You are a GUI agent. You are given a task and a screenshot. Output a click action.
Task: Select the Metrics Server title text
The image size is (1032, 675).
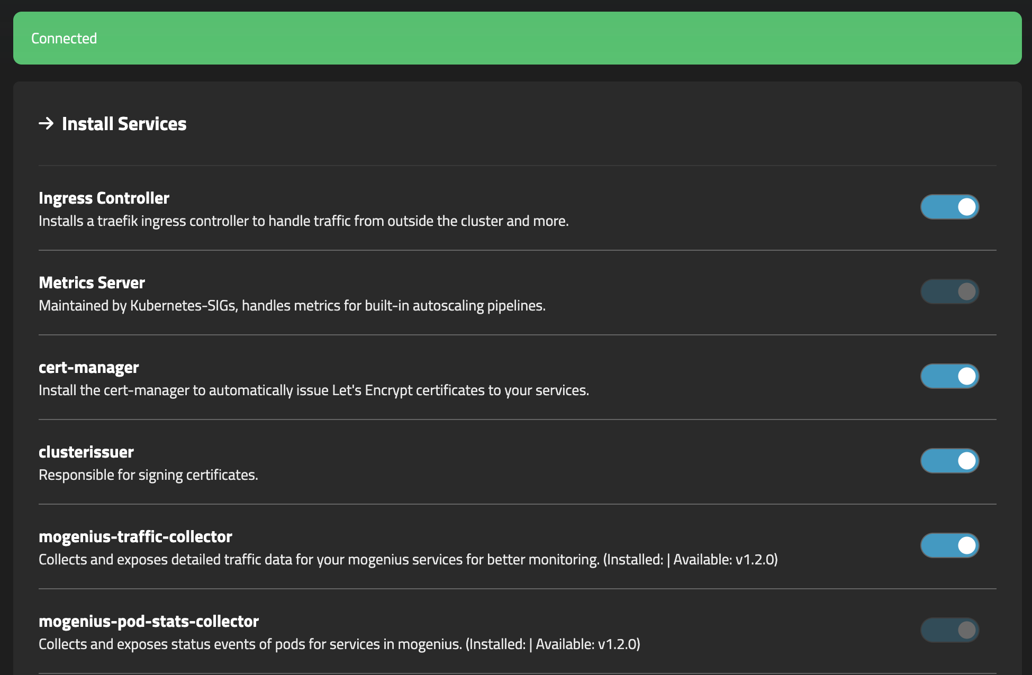point(92,282)
